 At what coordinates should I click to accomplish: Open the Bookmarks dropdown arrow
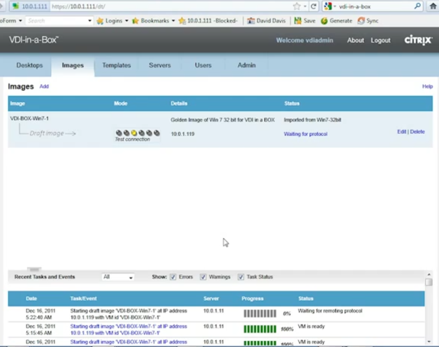tap(173, 21)
